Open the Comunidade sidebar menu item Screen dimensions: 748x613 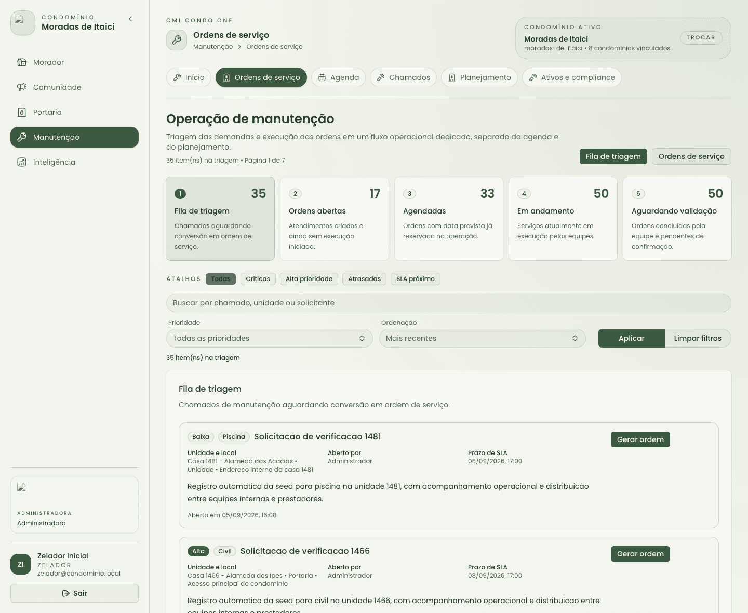pos(74,87)
